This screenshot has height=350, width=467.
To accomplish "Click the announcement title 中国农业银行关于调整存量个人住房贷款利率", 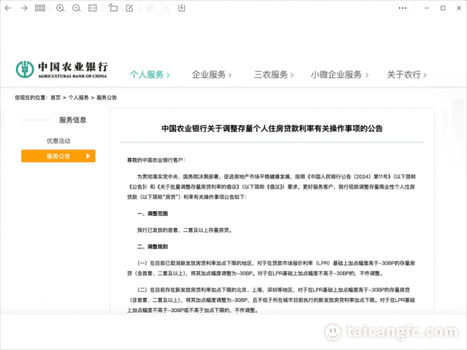I will (x=272, y=129).
